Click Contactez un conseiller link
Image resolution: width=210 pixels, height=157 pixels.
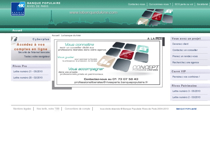[x=185, y=50]
